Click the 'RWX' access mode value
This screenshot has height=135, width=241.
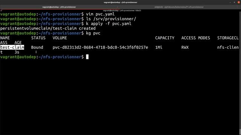[185, 48]
